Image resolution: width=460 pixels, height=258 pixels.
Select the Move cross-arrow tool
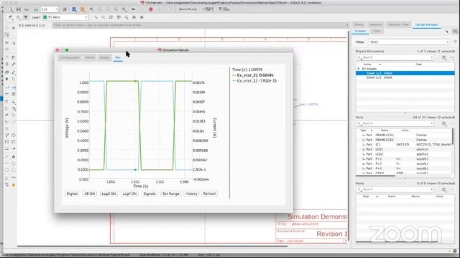[x=6, y=43]
